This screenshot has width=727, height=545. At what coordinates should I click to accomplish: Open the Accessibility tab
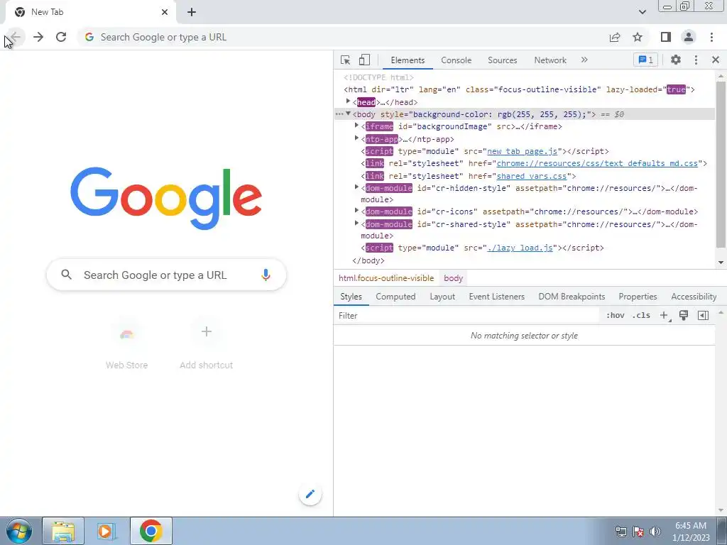(694, 297)
